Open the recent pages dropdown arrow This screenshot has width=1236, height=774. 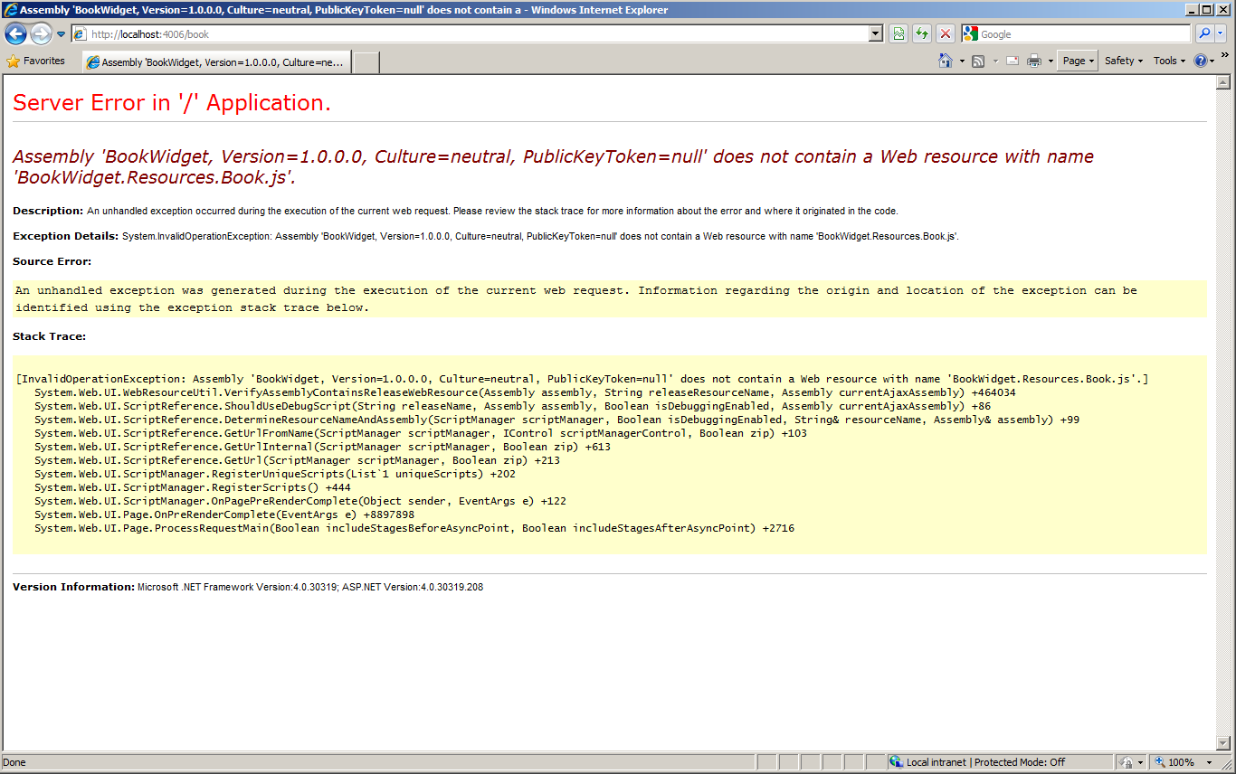(x=61, y=34)
